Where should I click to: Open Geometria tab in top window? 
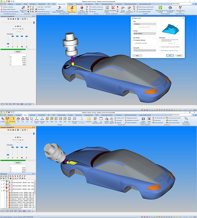[x=33, y=4]
